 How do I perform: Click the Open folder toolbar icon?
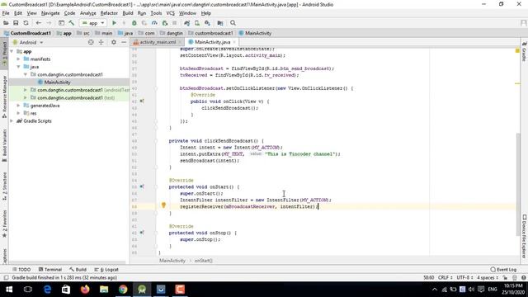click(x=6, y=23)
